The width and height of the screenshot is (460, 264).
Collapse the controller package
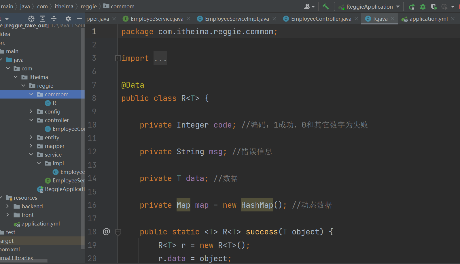tap(31, 120)
